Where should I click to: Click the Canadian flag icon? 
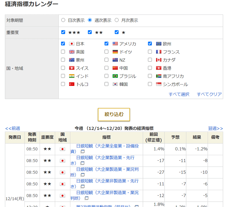(159, 60)
